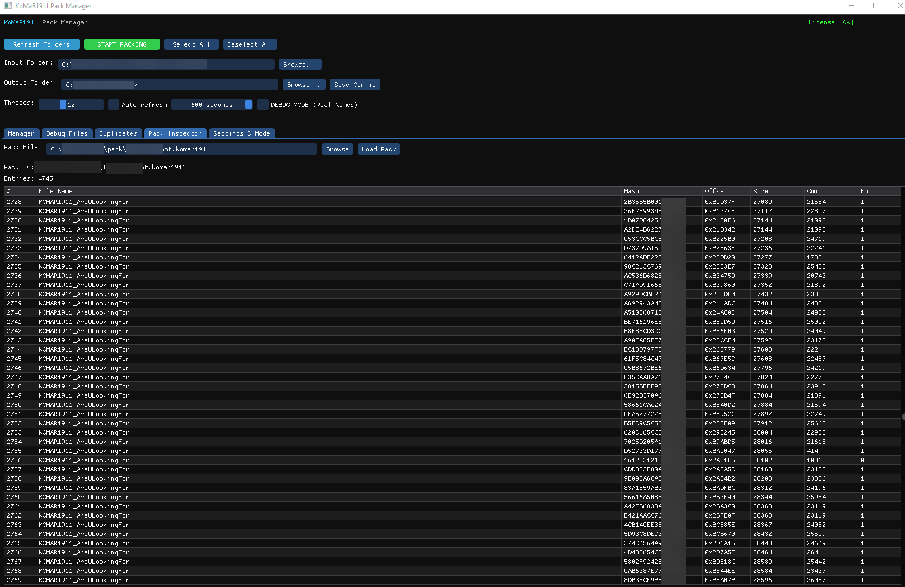Screen dimensions: 905x587
Task: Click size value 27112
Action: click(762, 211)
